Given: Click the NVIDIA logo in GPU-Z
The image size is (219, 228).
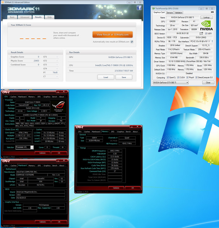Looking at the screenshot, I should [206, 25].
